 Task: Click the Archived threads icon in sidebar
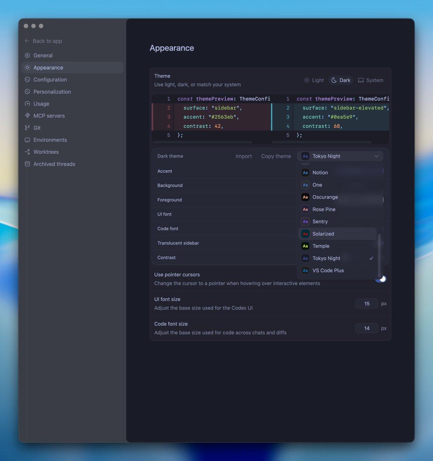coord(27,164)
